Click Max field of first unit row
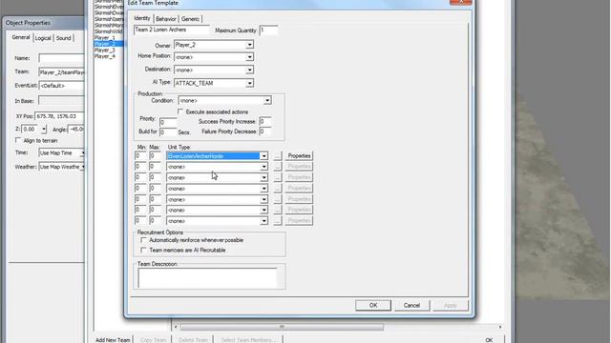Viewport: 611px width, 343px height. click(x=155, y=156)
